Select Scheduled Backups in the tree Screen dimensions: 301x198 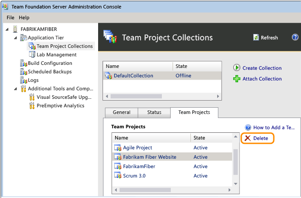point(49,72)
